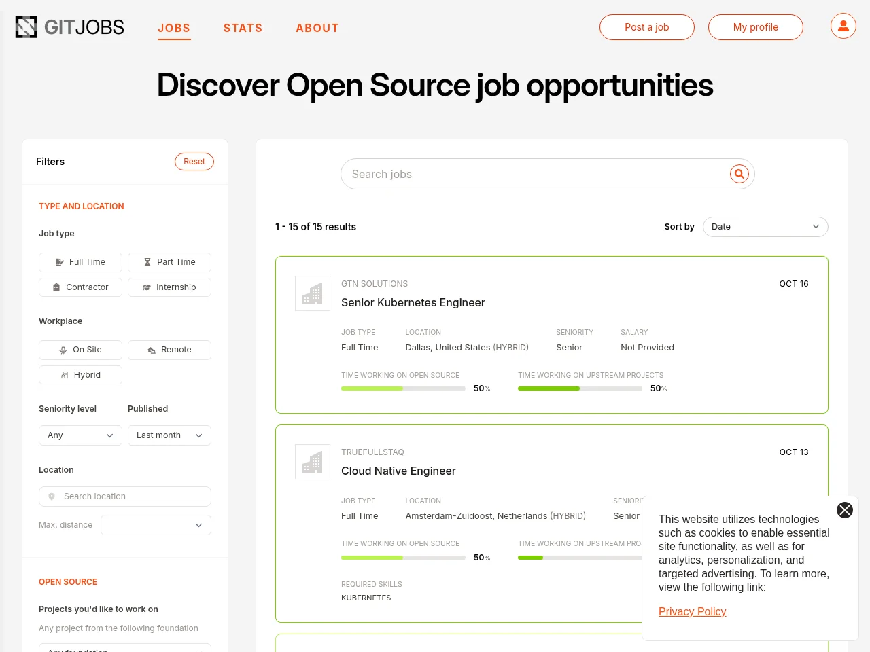The width and height of the screenshot is (870, 652).
Task: Close the cookie notice popup
Action: click(x=845, y=510)
